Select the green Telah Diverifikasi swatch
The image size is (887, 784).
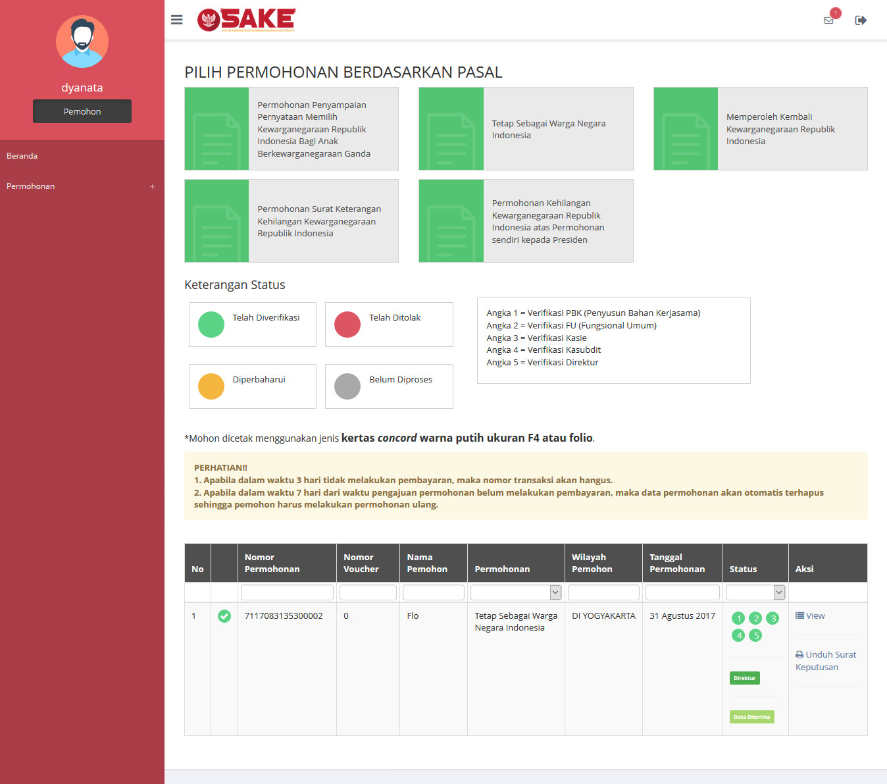(211, 325)
